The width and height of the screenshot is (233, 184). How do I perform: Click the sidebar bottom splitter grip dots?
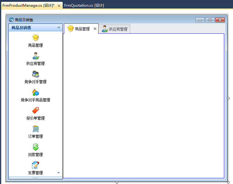point(36,178)
